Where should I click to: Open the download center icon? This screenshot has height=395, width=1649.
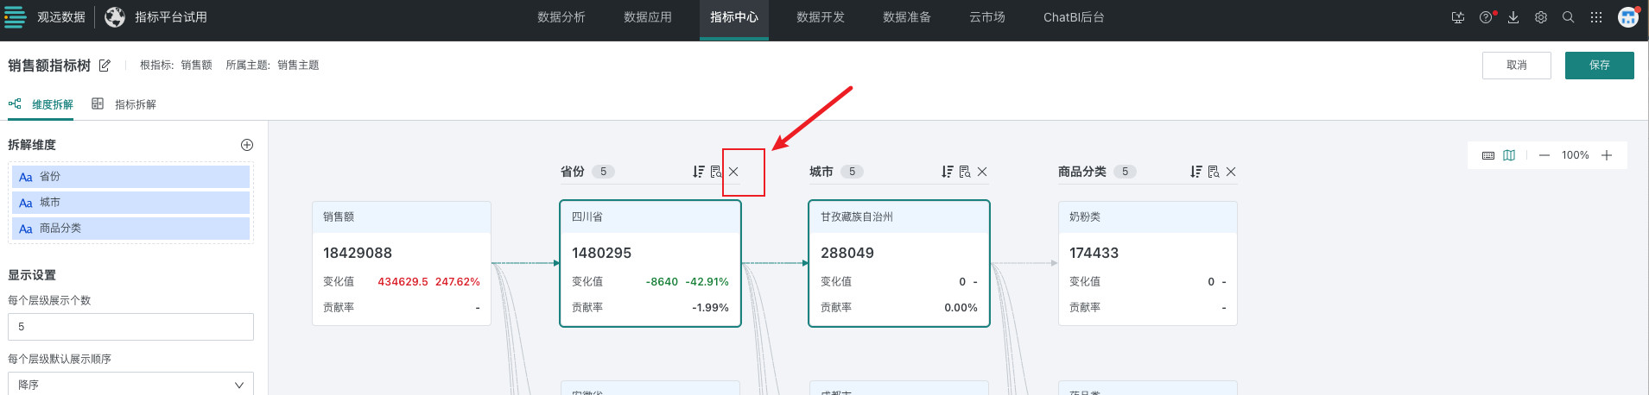(x=1513, y=17)
